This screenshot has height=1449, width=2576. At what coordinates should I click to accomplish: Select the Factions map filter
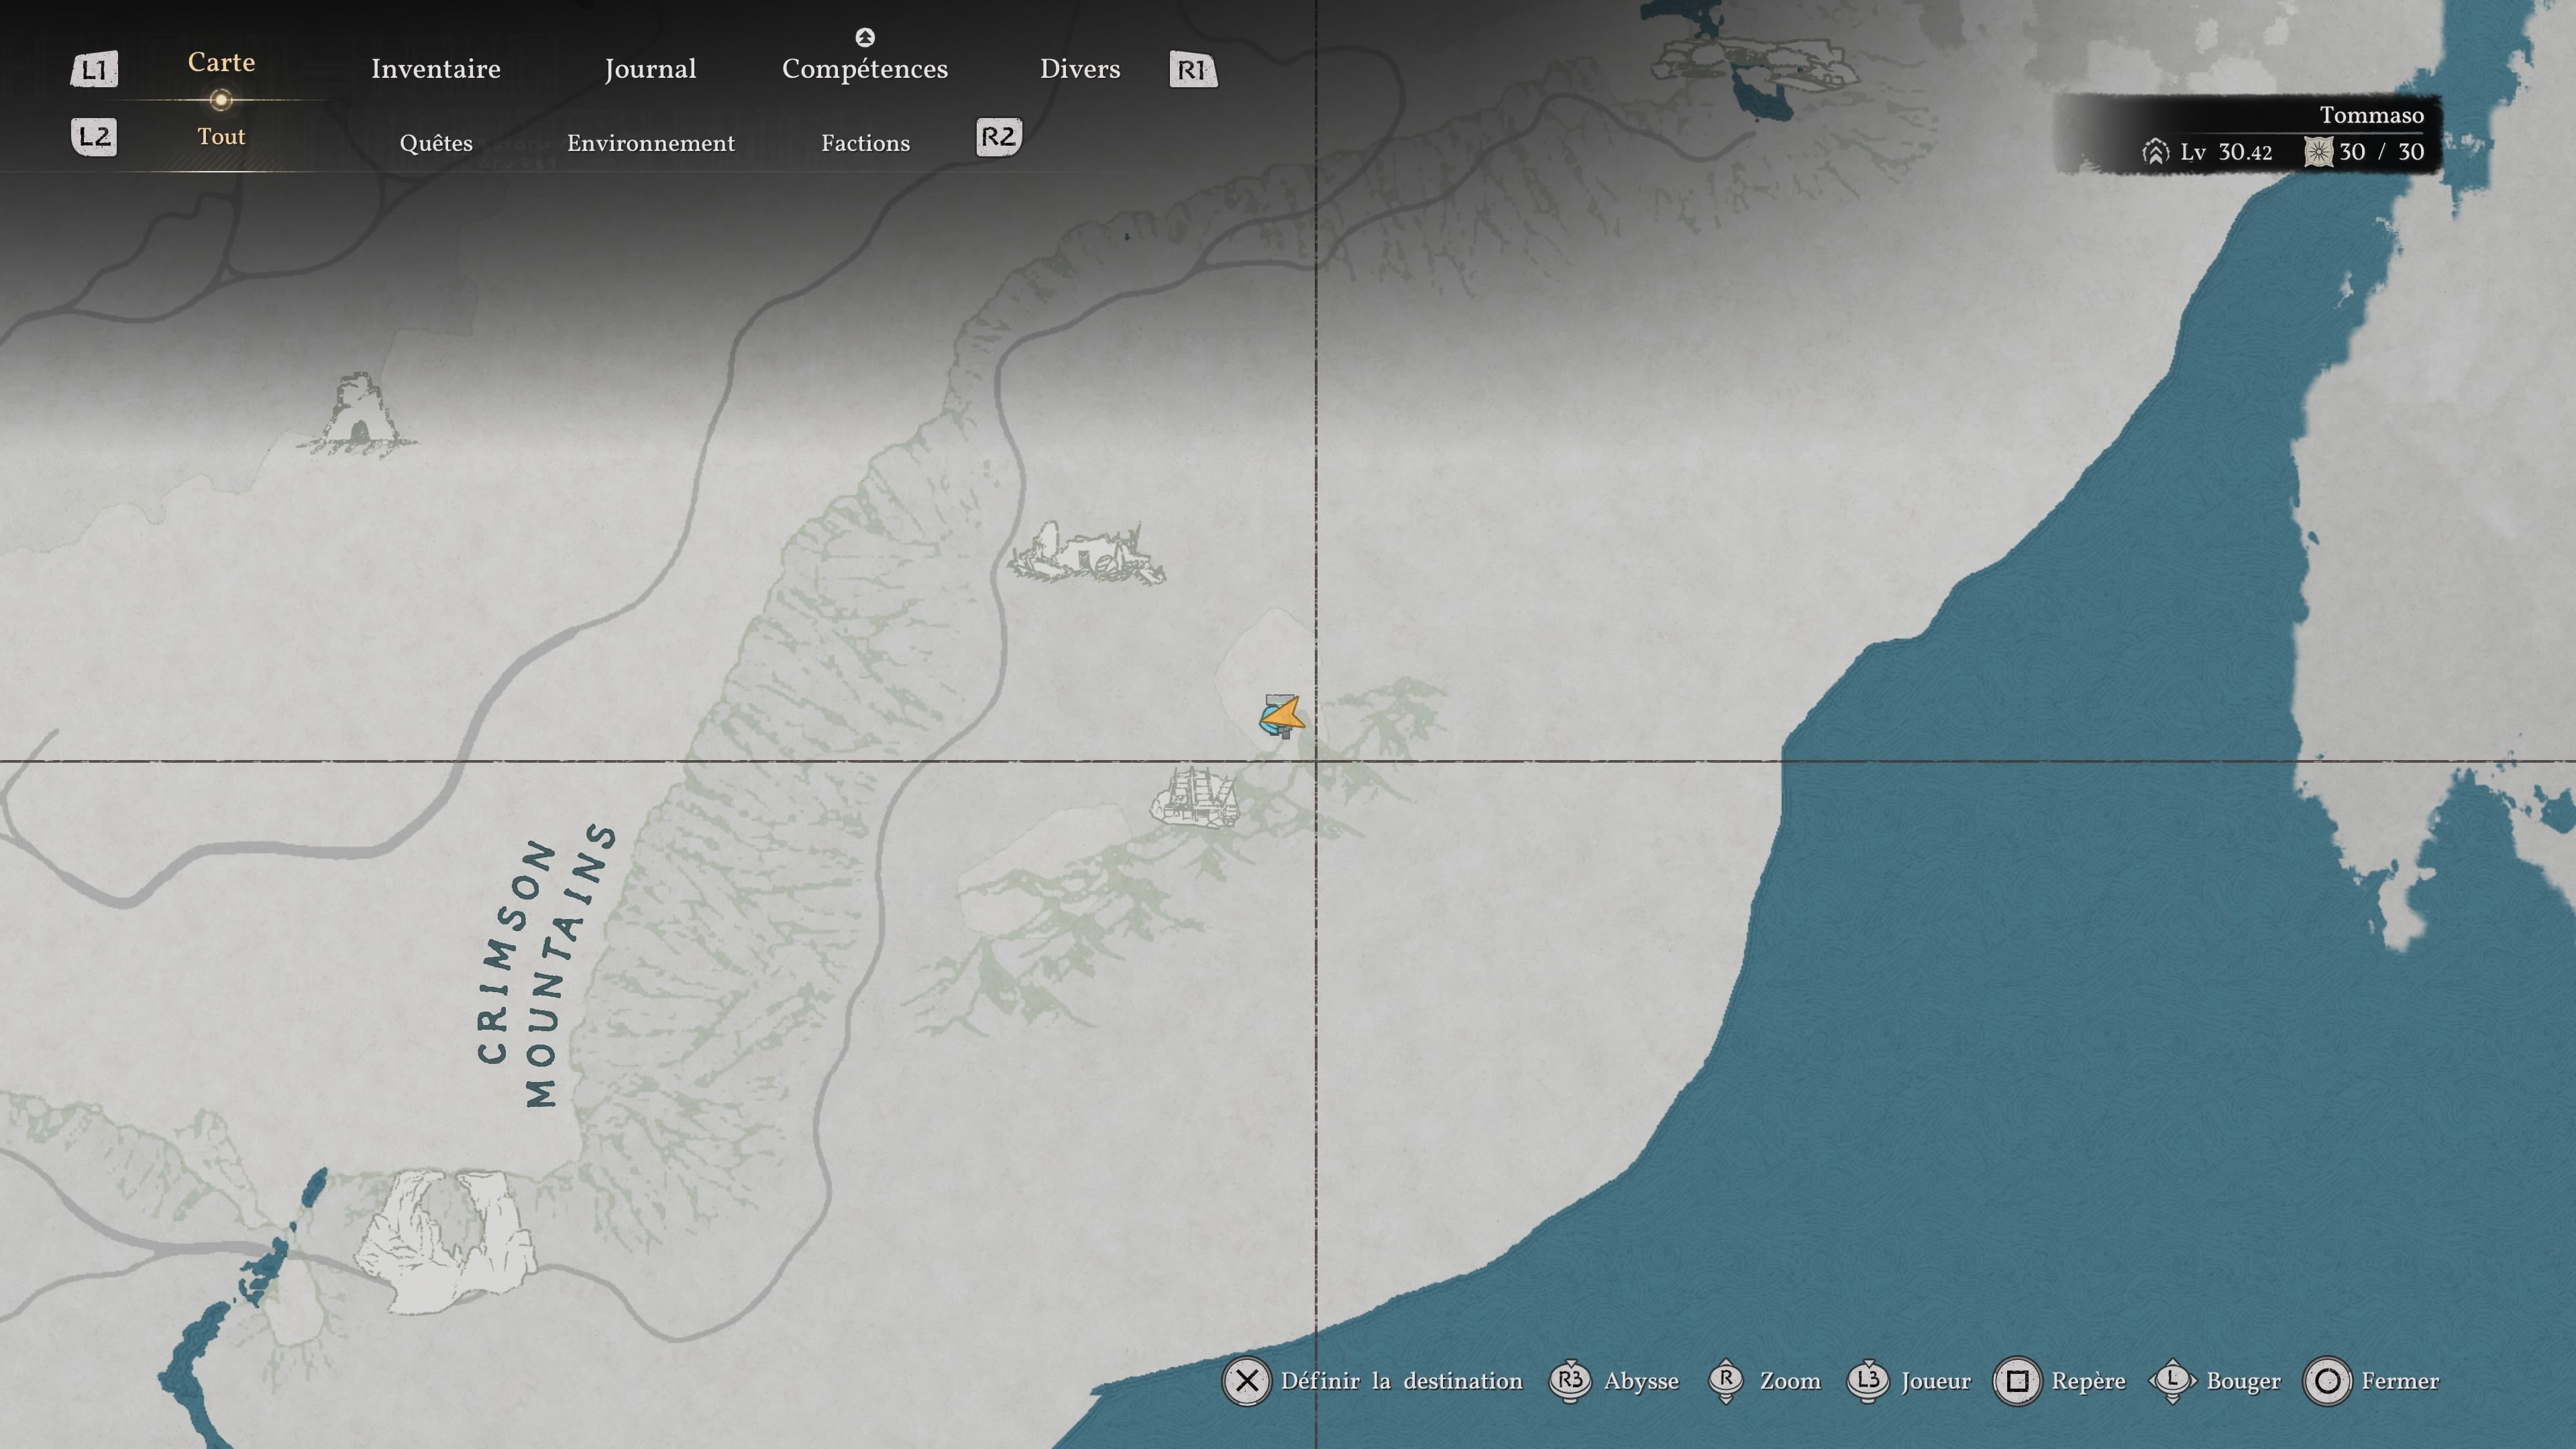866,143
